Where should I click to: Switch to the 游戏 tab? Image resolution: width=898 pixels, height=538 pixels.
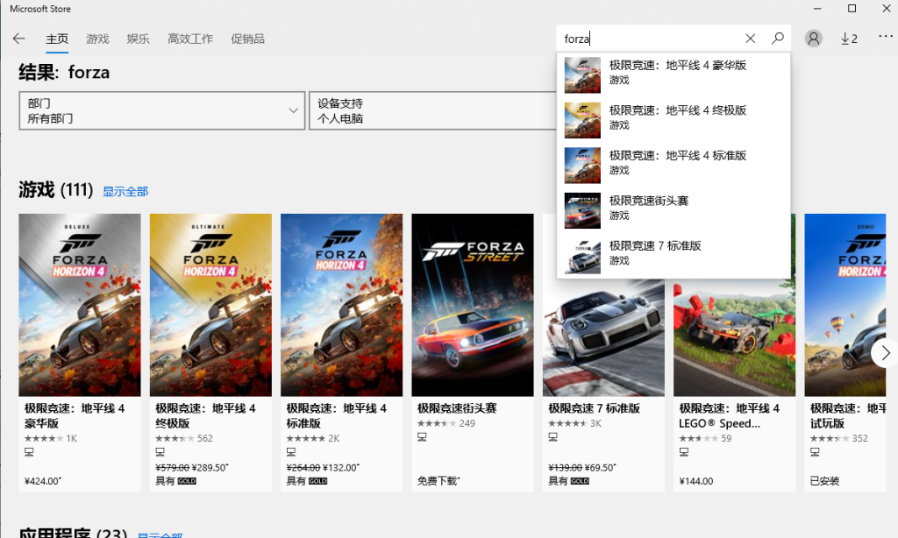pos(97,39)
